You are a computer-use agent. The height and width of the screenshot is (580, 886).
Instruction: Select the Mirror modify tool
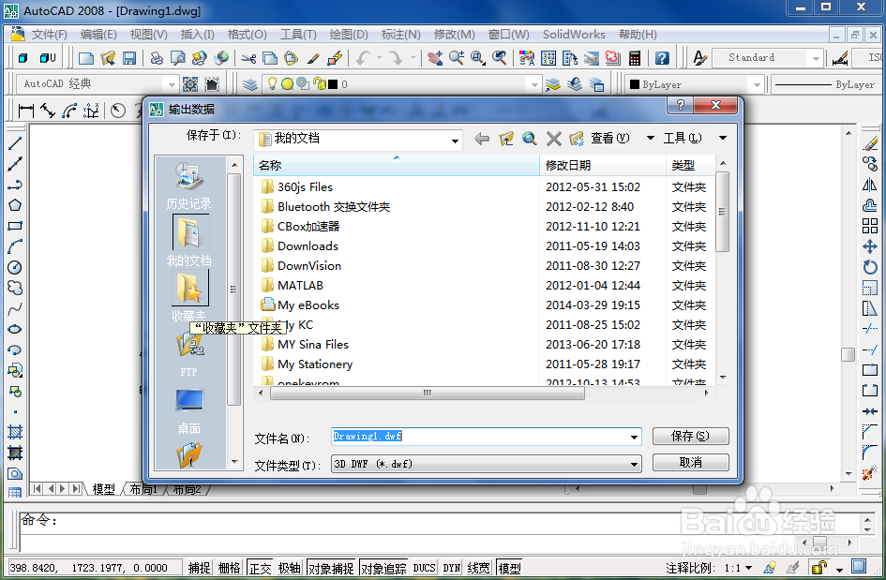[x=870, y=185]
